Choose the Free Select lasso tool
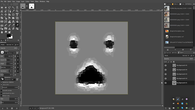The width and height of the screenshot is (195, 110). coord(9,8)
